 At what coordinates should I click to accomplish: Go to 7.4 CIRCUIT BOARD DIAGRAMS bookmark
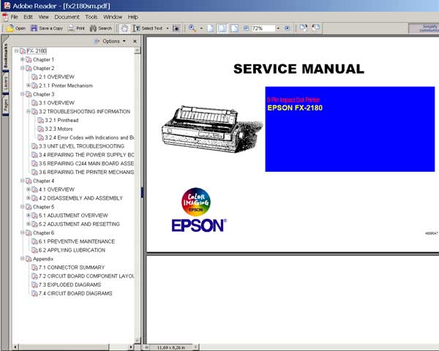point(75,293)
